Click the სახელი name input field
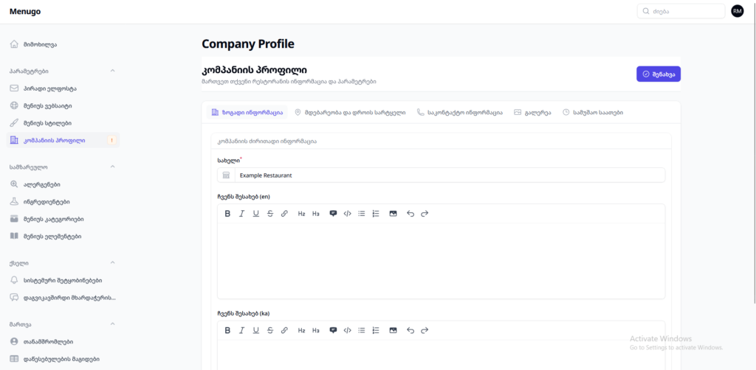756x370 pixels. [449, 175]
